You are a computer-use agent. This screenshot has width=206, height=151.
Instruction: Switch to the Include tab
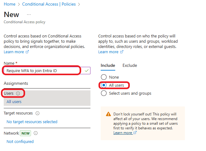coord(108,65)
